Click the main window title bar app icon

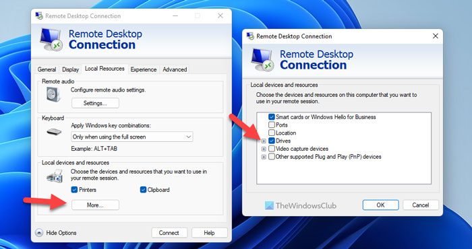coord(39,16)
